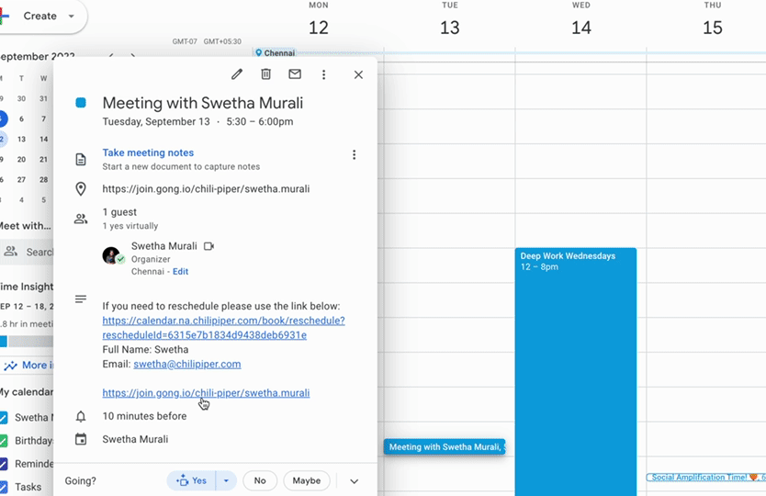Toggle the Birthdays calendar checkbox
766x496 pixels.
pos(4,440)
